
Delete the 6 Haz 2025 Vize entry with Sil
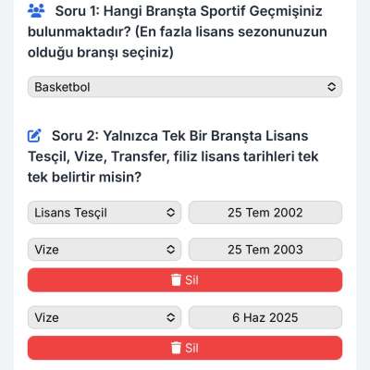185,348
